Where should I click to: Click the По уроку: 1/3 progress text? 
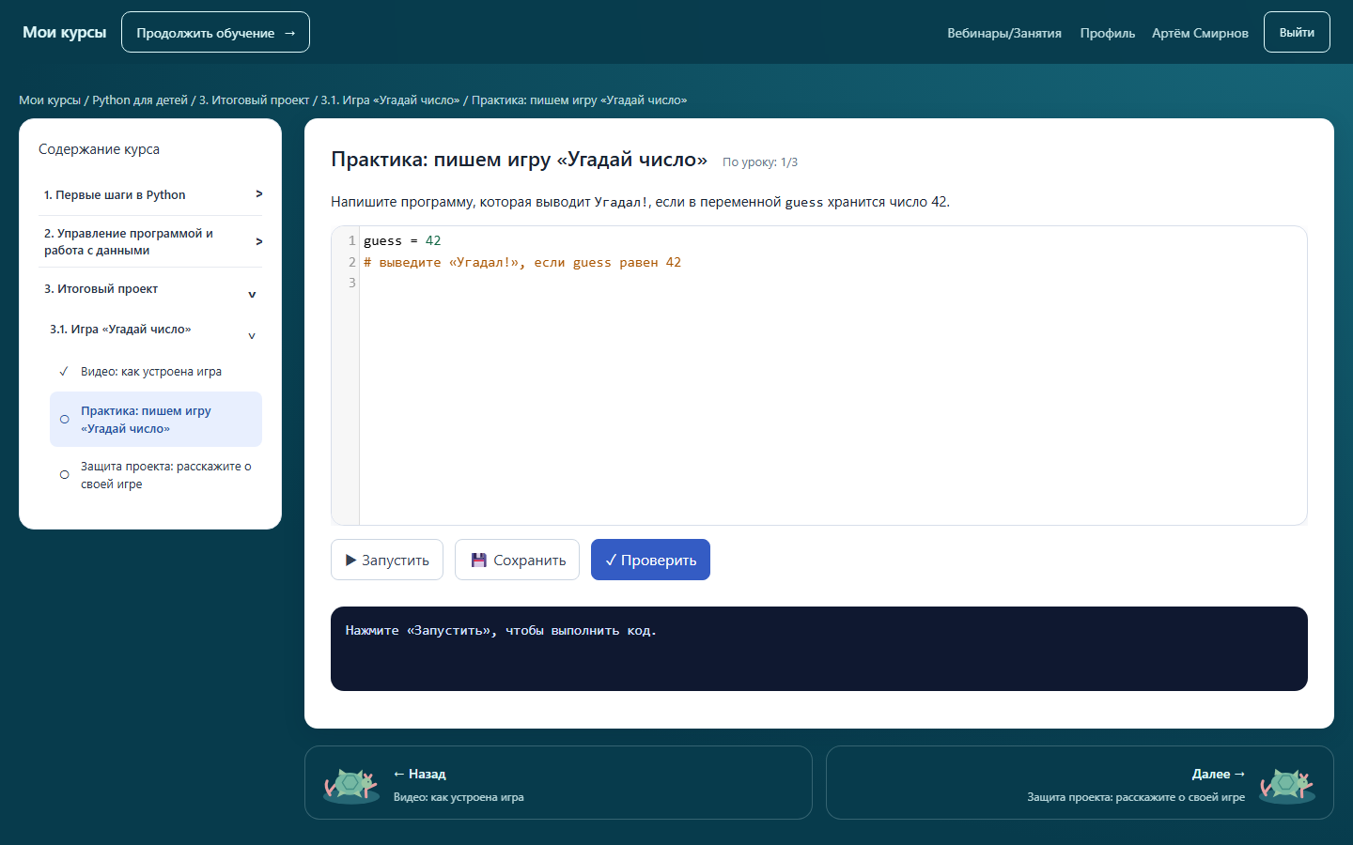click(760, 162)
